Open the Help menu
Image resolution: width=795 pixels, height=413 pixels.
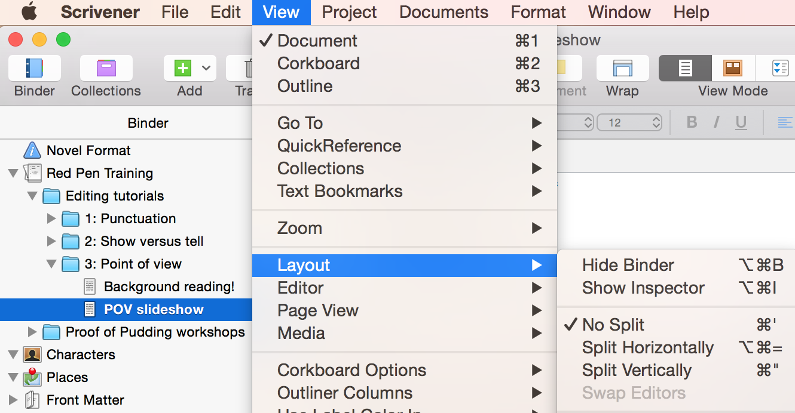691,12
